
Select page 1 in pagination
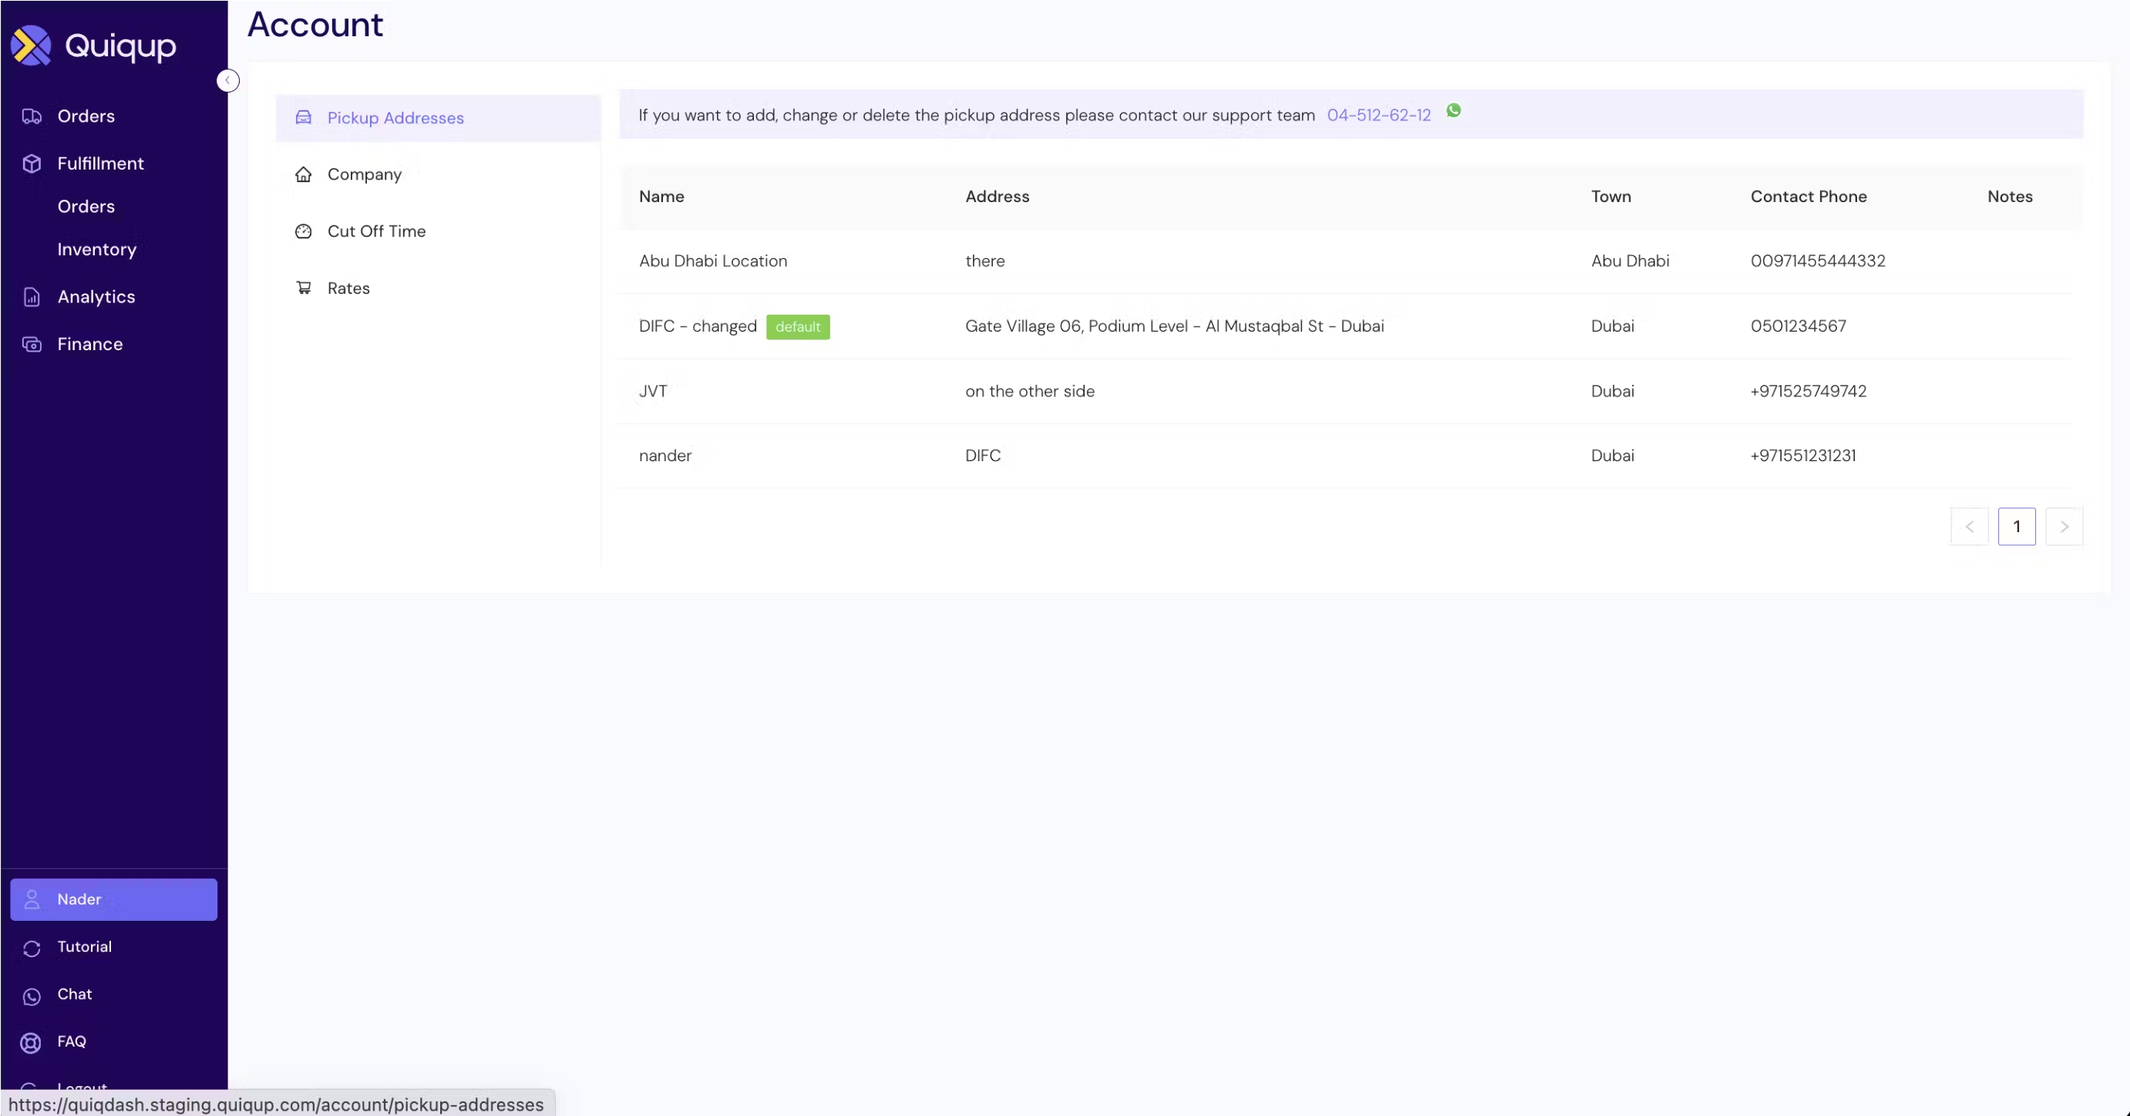pyautogui.click(x=2016, y=527)
